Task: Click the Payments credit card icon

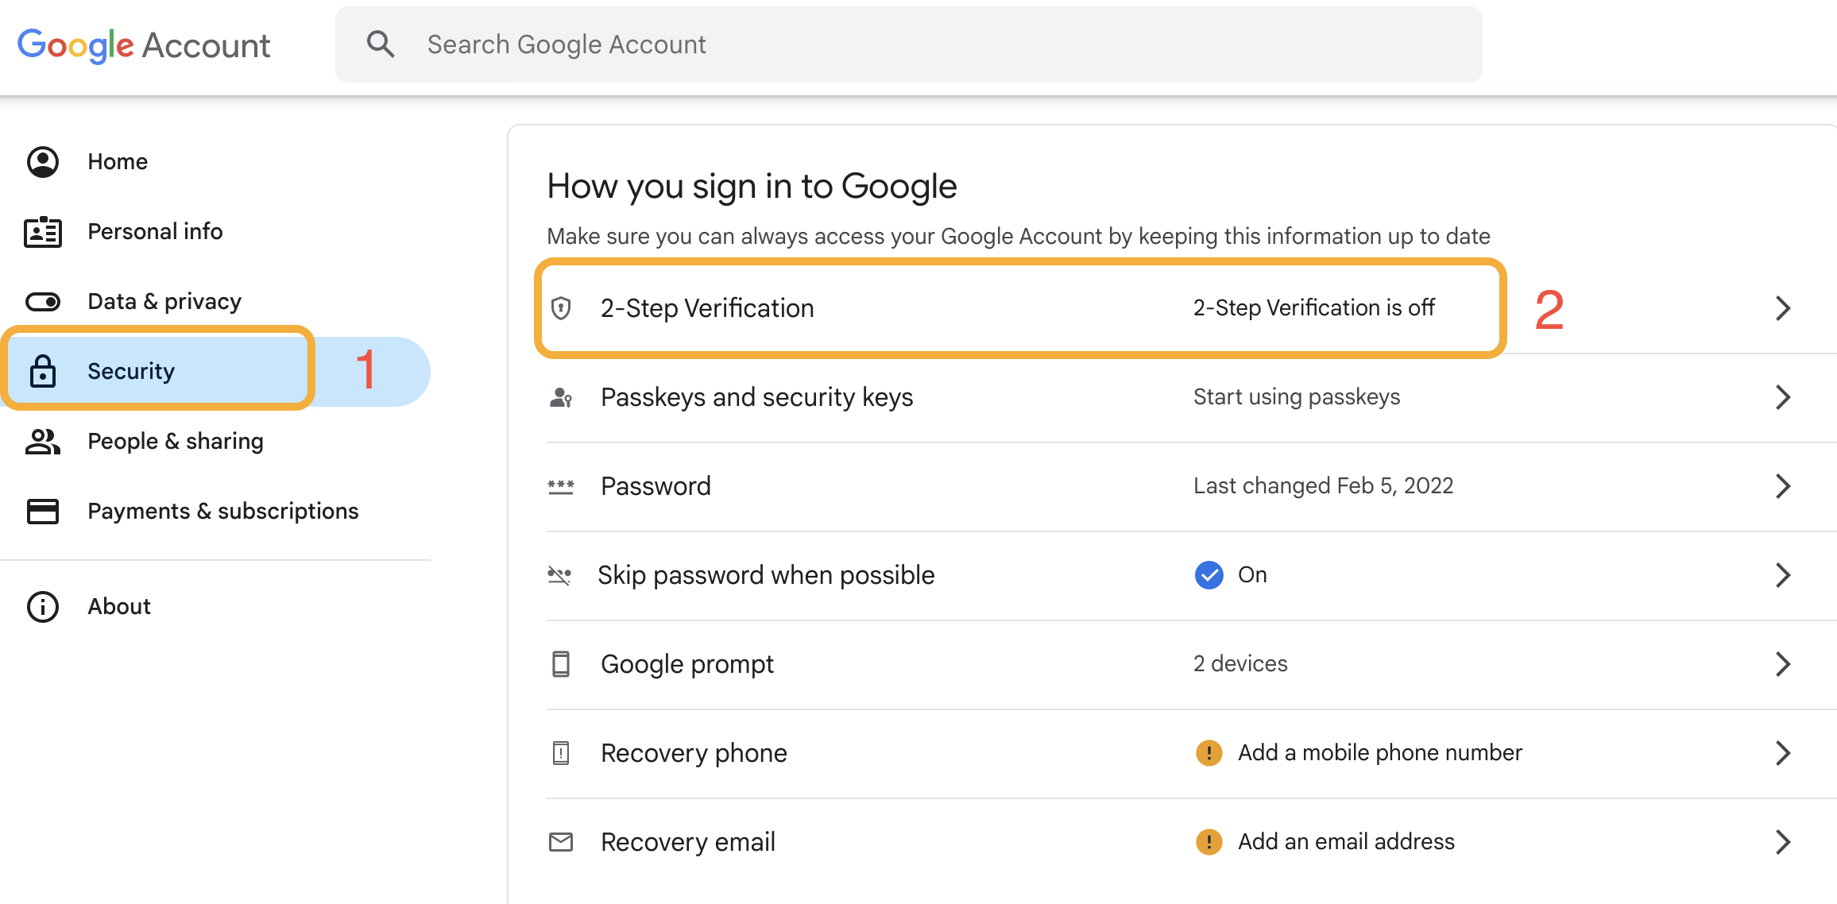Action: tap(43, 512)
